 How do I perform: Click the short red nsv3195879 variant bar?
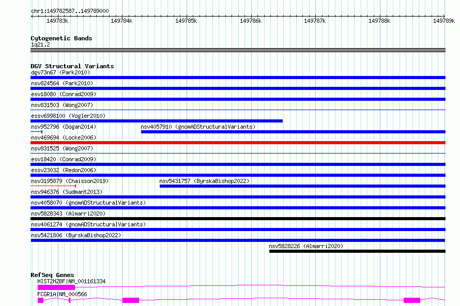53,186
